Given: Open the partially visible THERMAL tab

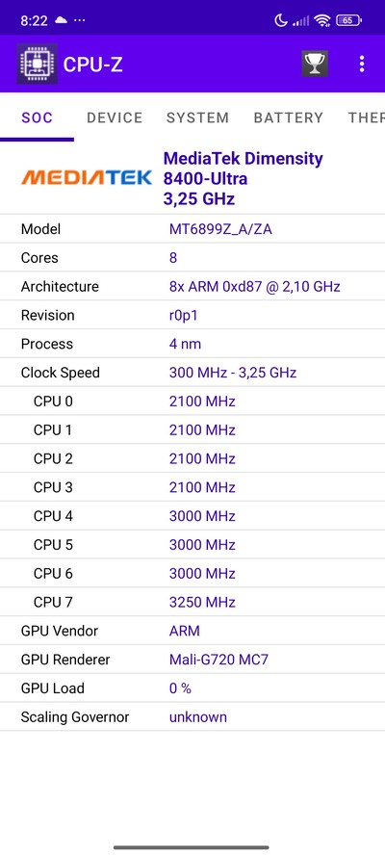Looking at the screenshot, I should pos(367,117).
